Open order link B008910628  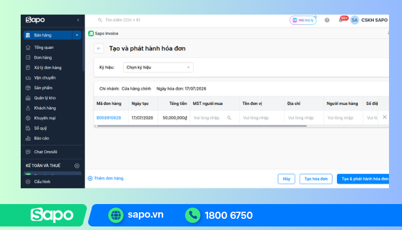(109, 118)
